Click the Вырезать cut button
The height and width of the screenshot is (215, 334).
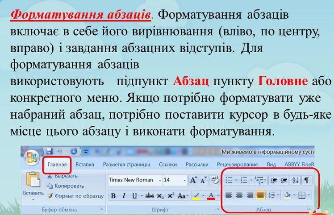coord(63,176)
